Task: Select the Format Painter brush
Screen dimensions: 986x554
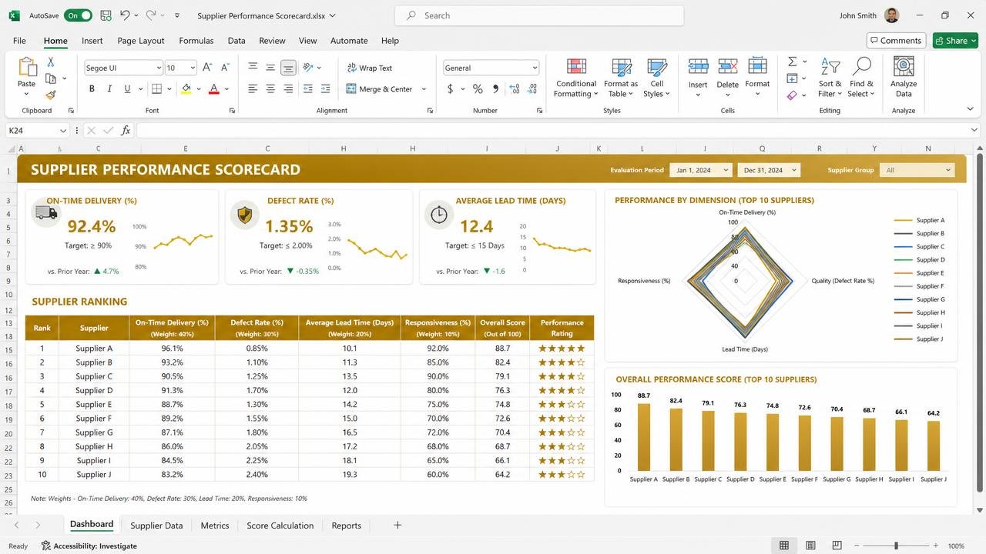Action: (x=51, y=95)
